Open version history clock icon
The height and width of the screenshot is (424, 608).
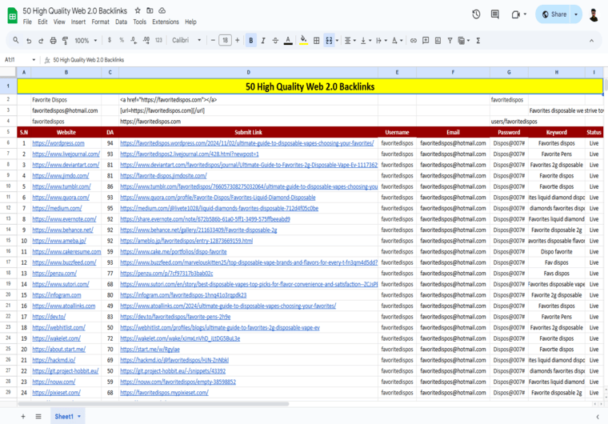[476, 14]
